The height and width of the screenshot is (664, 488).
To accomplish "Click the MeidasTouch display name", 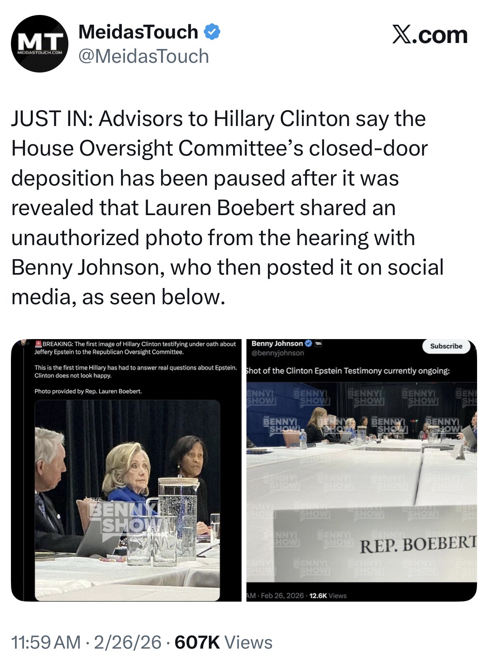I will 138,32.
